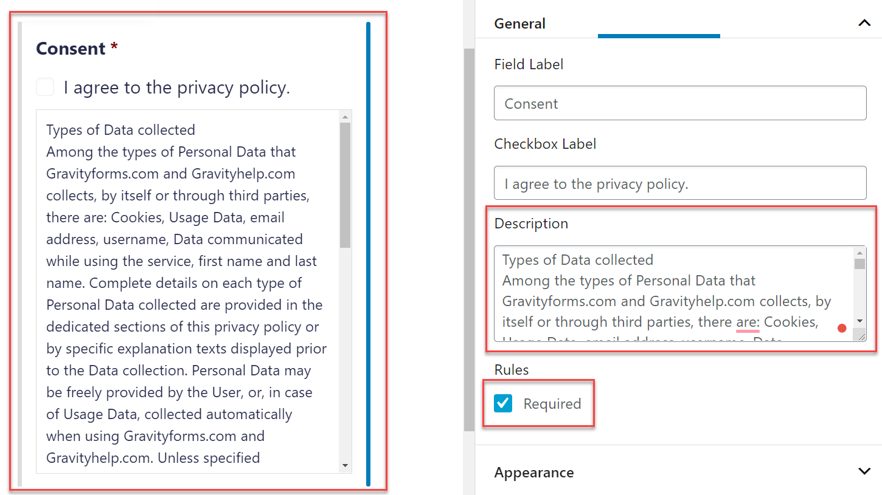This screenshot has height=495, width=882.
Task: Check the privacy policy consent checkbox
Action: coord(45,87)
